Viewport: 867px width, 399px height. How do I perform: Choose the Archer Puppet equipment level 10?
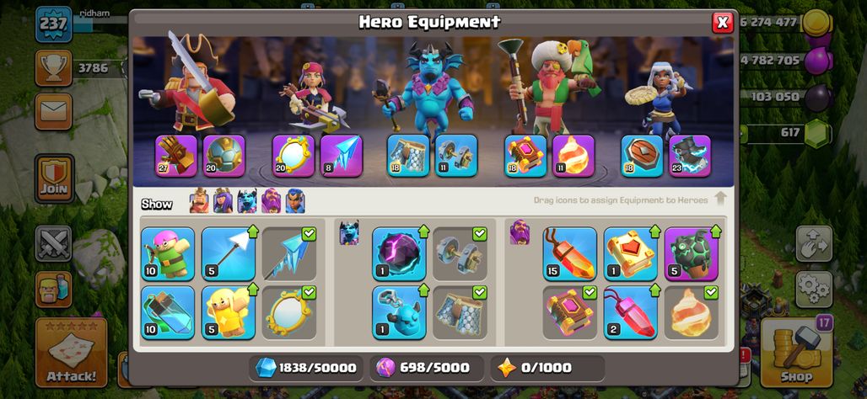(x=168, y=254)
